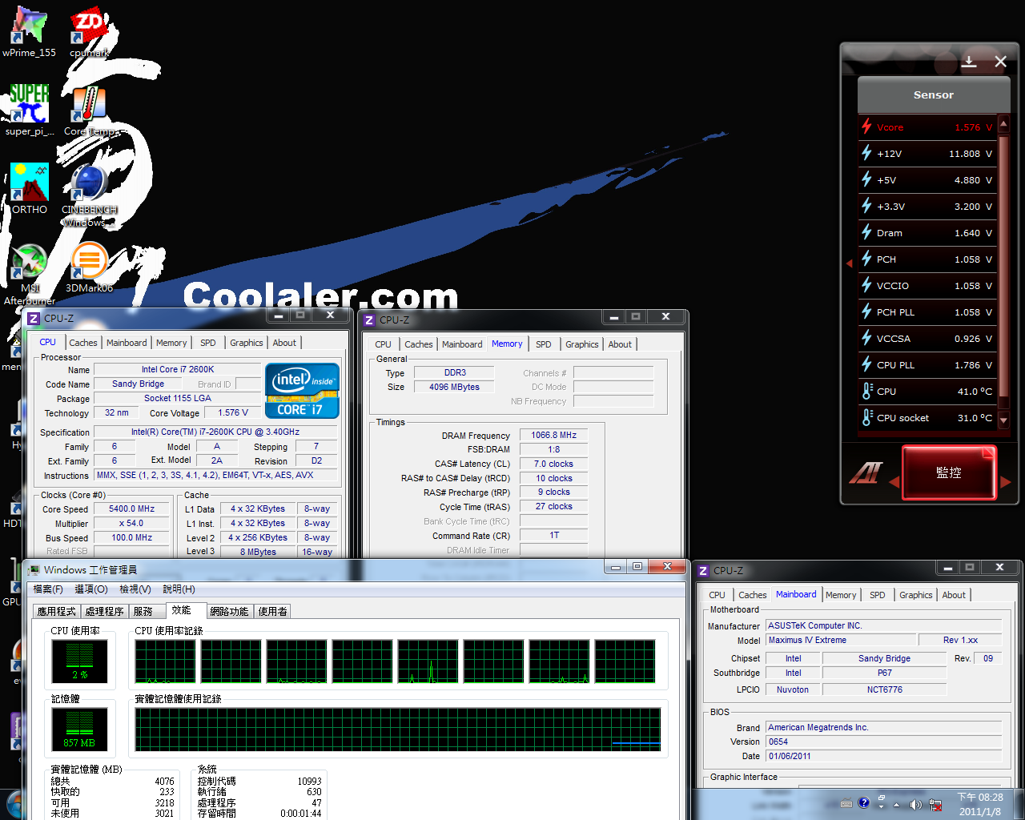This screenshot has height=820, width=1025.
Task: Open SPD tab in CPU-Z Memory window
Action: point(544,344)
